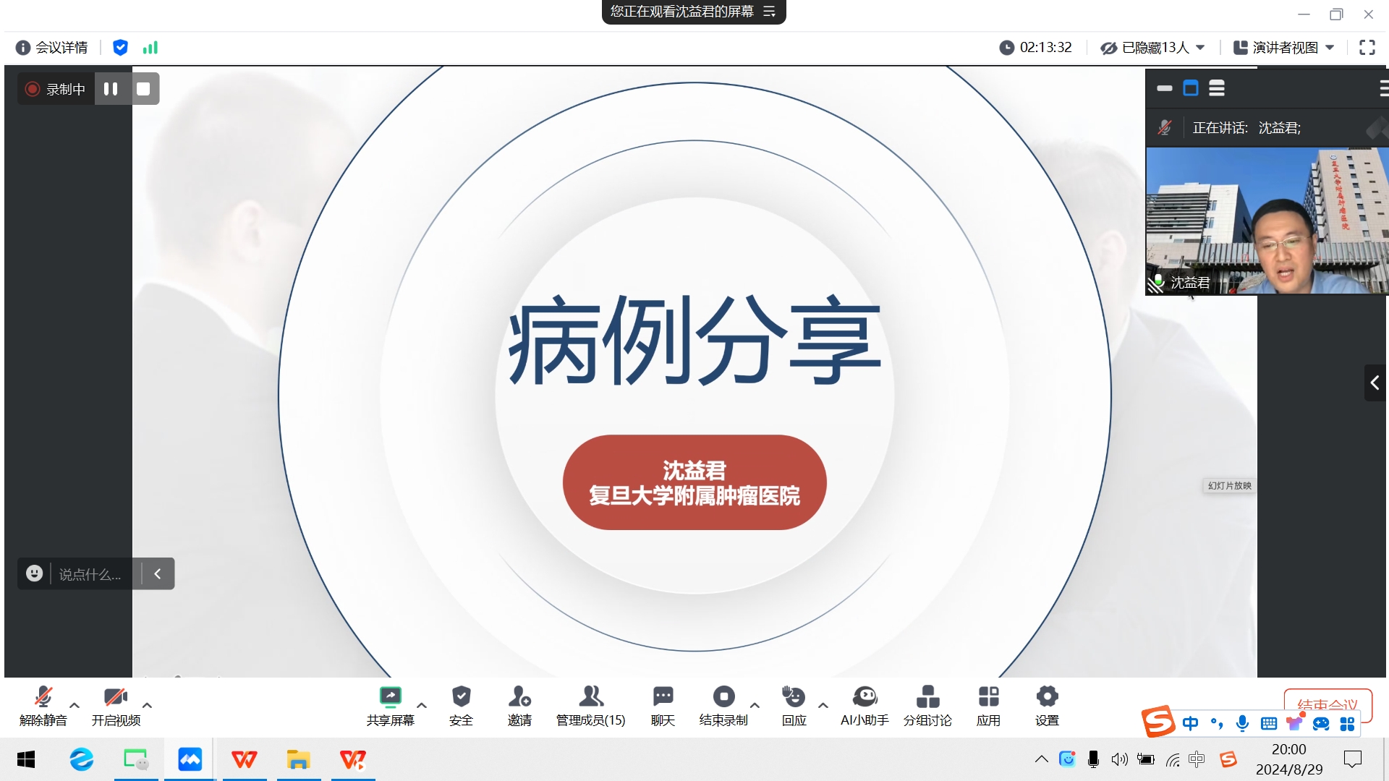This screenshot has height=781, width=1389.
Task: Invite participants with 邀请
Action: [x=519, y=706]
